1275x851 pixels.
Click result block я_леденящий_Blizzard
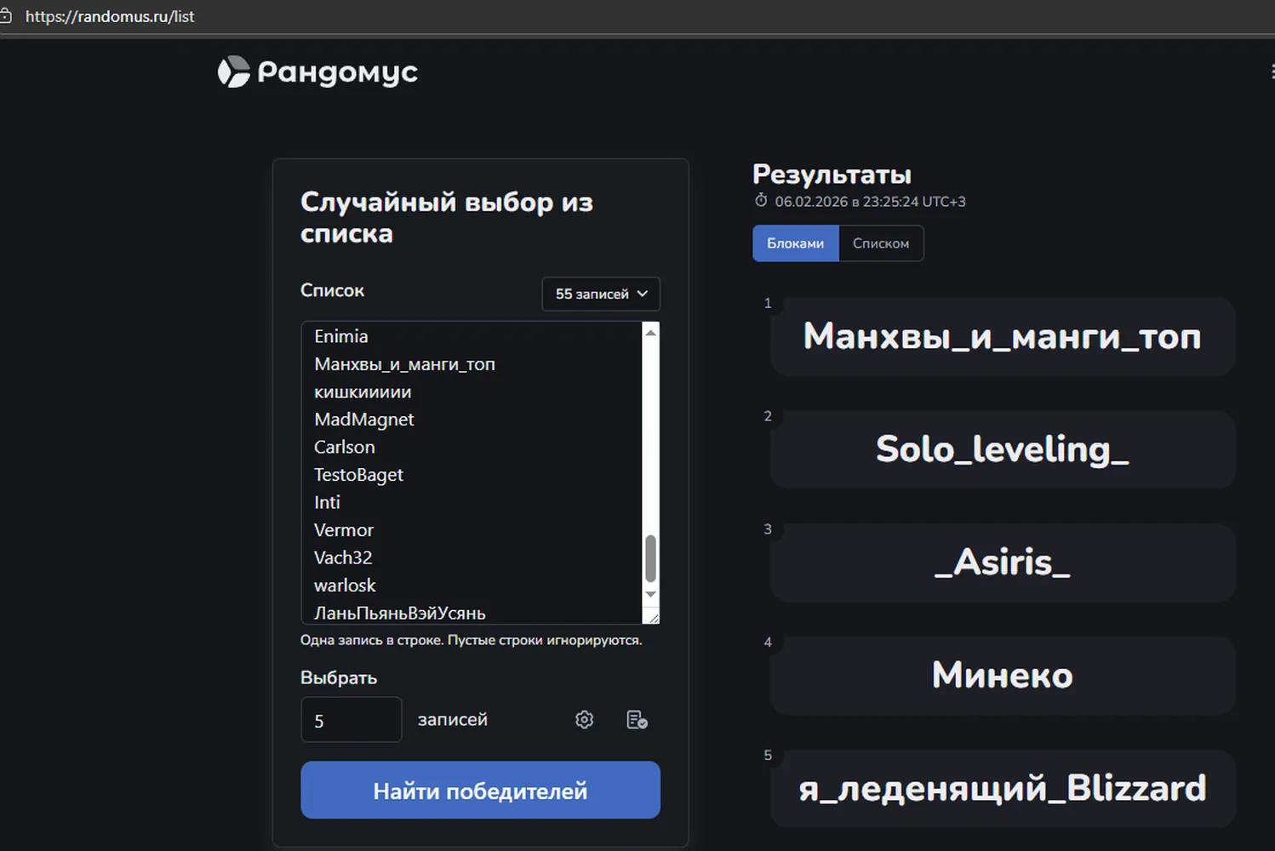[x=1003, y=789]
